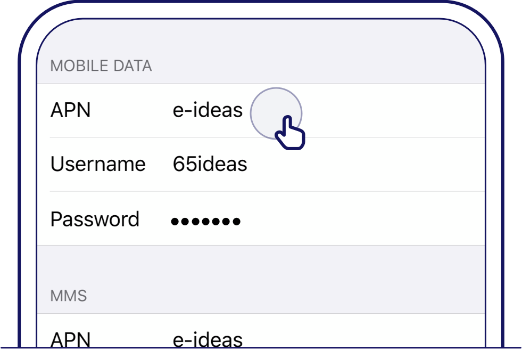Click divider line between Username and Password
The image size is (522, 350).
pos(266,191)
